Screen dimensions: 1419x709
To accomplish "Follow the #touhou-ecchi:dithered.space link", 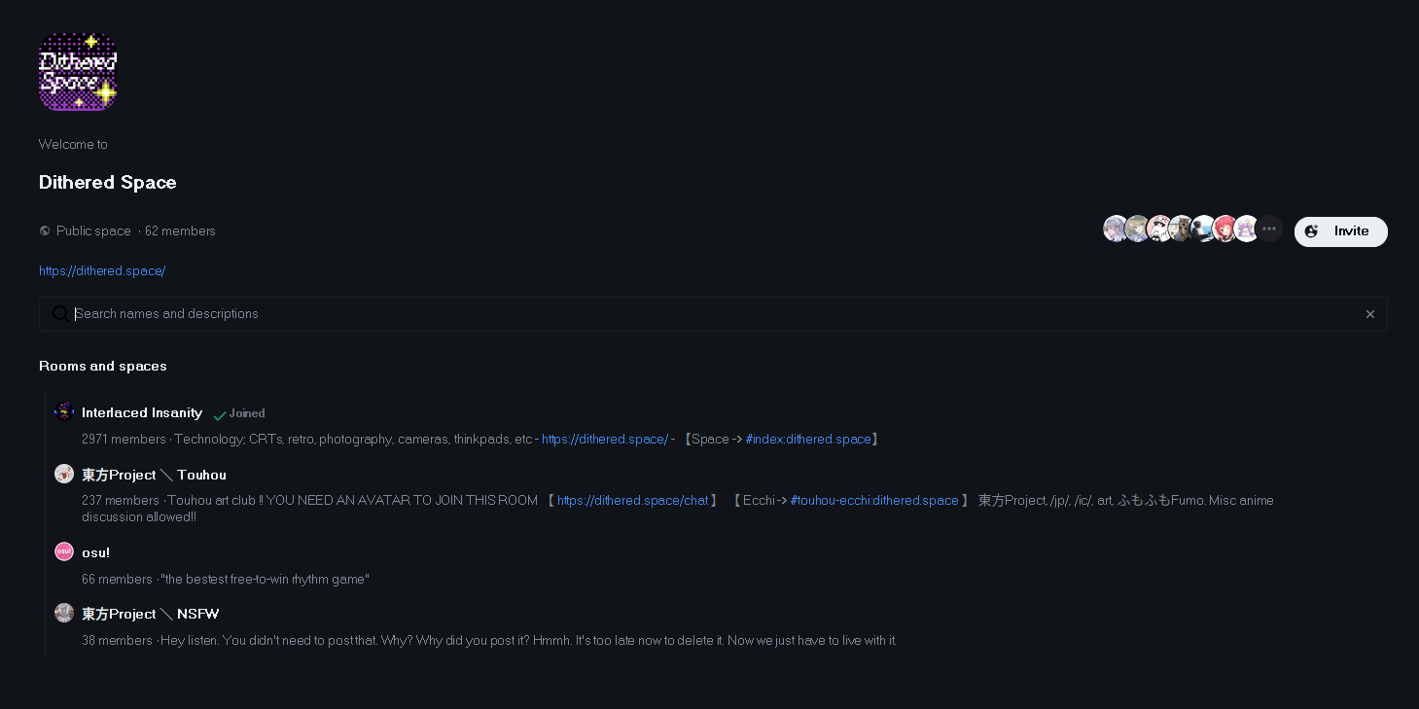I will pos(874,501).
